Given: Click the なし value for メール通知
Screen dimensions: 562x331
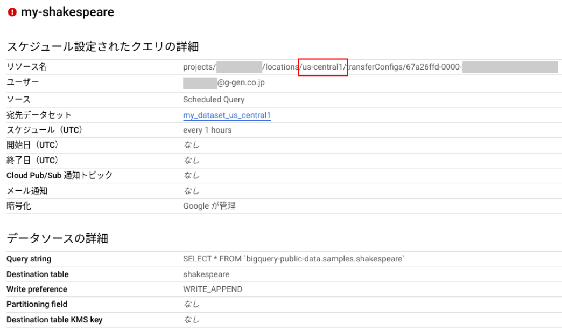Looking at the screenshot, I should tap(192, 191).
